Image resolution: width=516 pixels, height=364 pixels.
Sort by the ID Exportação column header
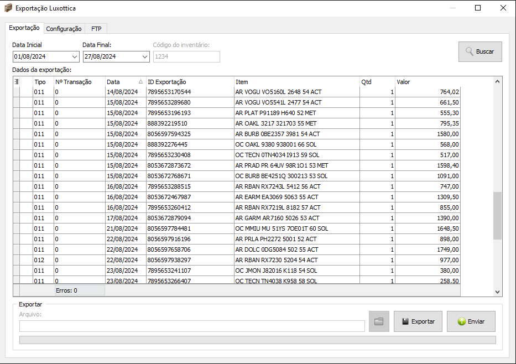coord(190,82)
